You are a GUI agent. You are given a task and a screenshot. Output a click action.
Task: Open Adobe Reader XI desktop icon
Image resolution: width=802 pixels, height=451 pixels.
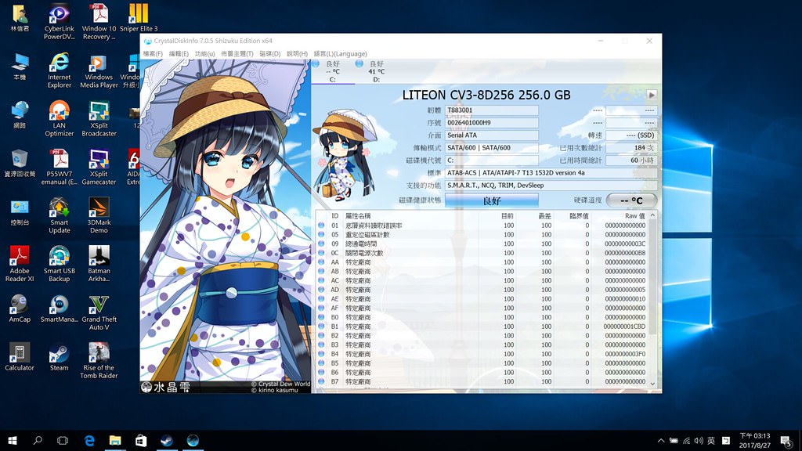pos(20,264)
